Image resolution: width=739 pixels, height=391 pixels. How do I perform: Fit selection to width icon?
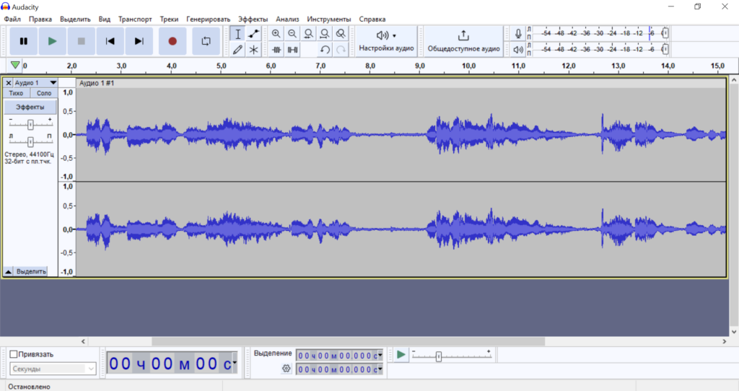click(x=308, y=34)
